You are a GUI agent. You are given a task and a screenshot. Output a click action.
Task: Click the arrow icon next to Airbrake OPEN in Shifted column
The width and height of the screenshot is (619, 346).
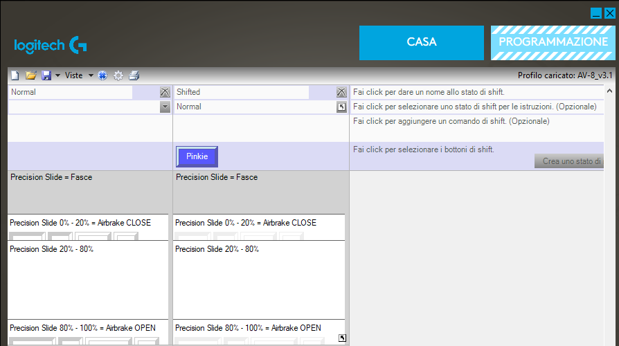[341, 338]
